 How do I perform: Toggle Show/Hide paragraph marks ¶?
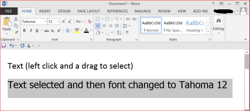(x=127, y=33)
